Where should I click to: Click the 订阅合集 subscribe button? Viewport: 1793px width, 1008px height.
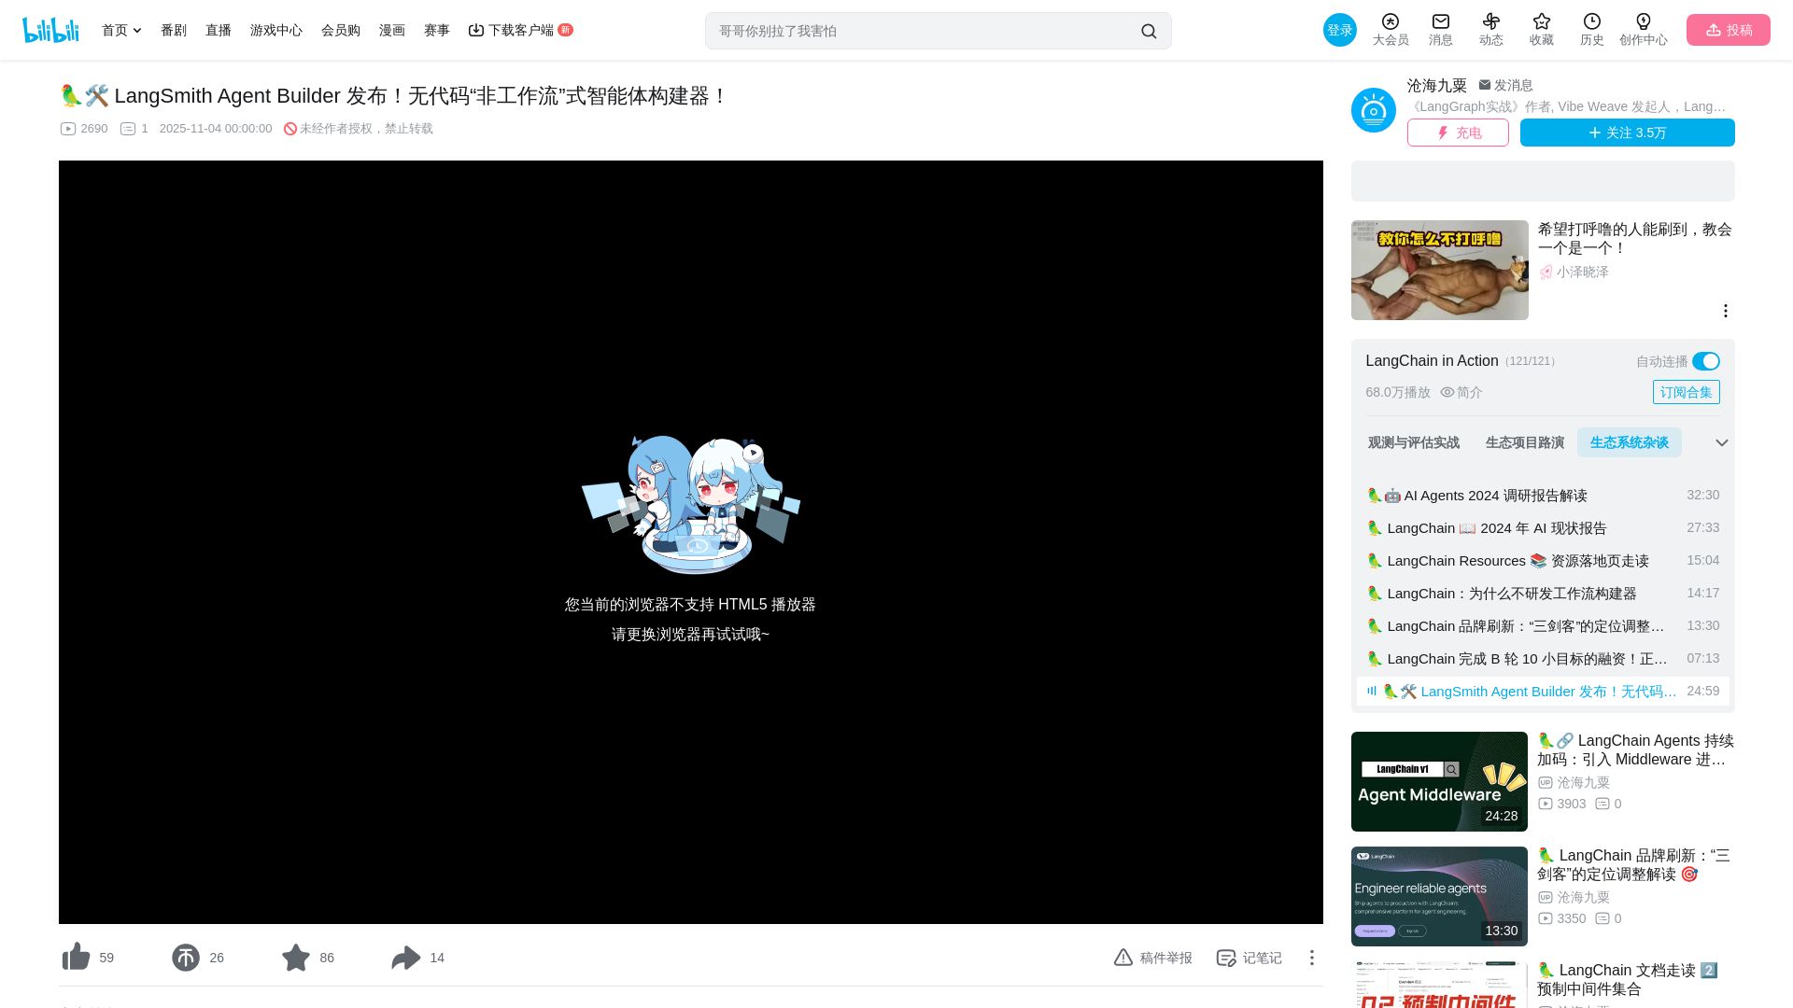click(x=1687, y=392)
